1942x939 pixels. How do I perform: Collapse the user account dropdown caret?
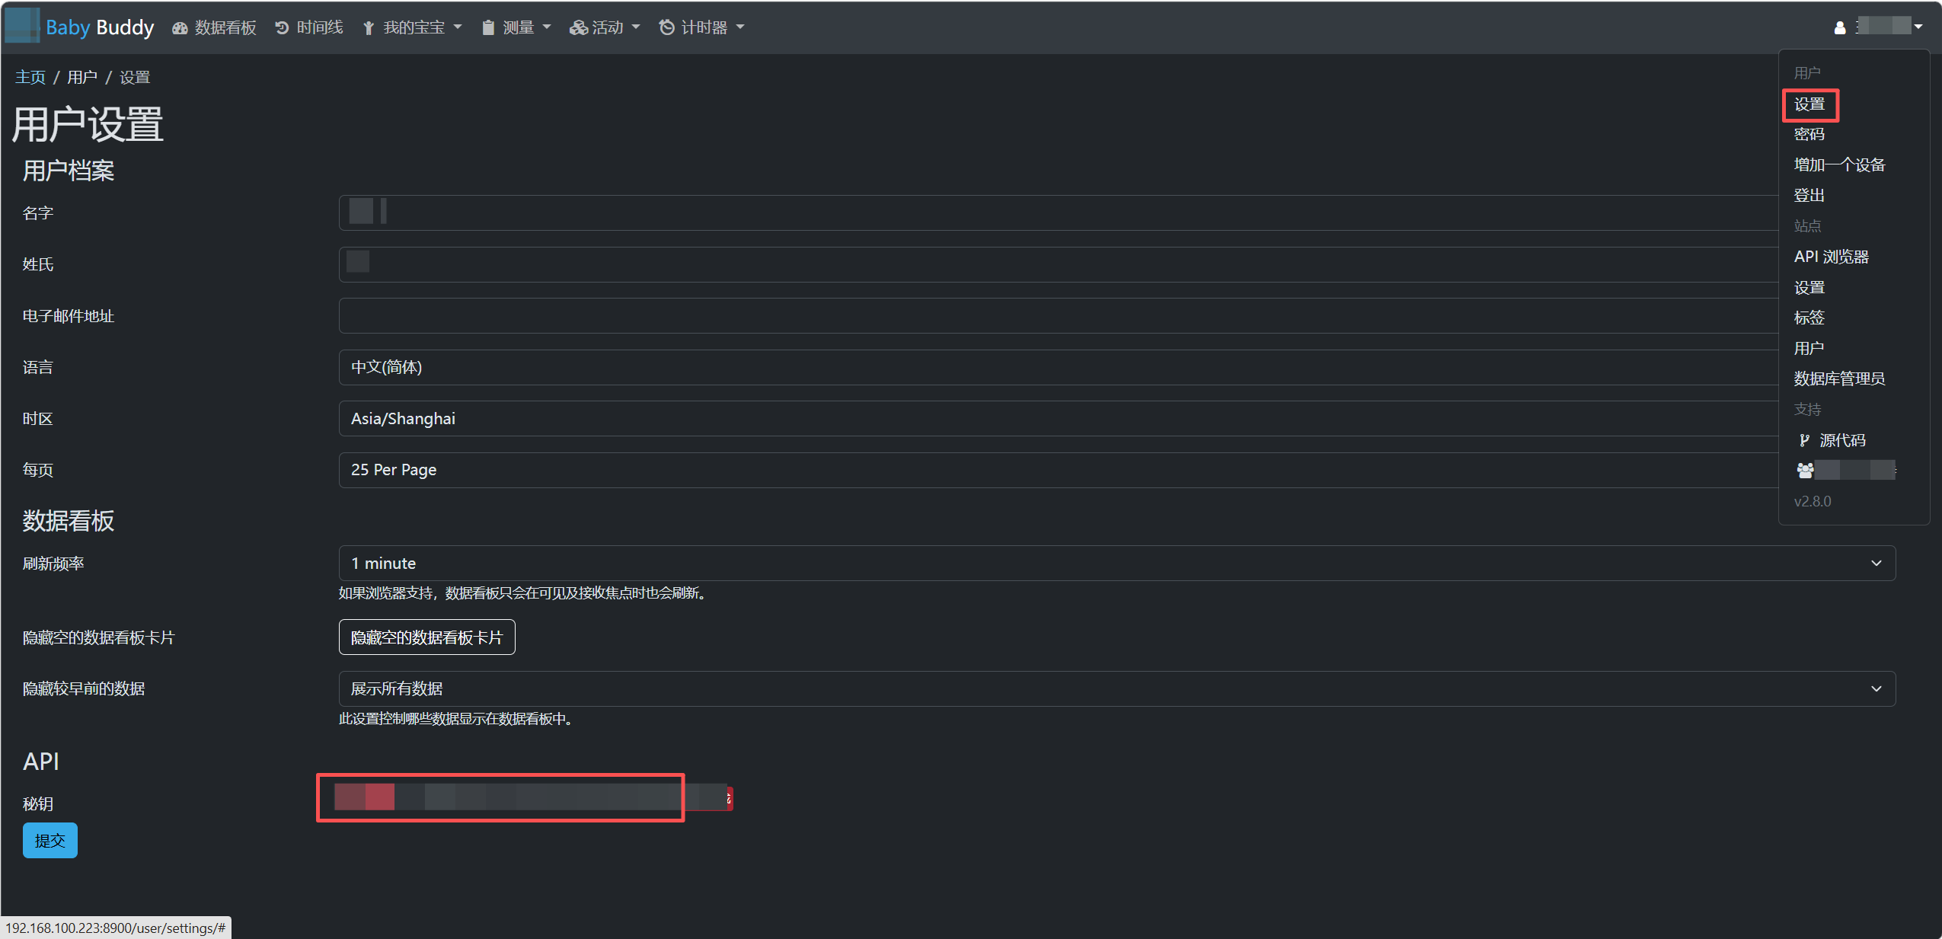click(x=1918, y=27)
